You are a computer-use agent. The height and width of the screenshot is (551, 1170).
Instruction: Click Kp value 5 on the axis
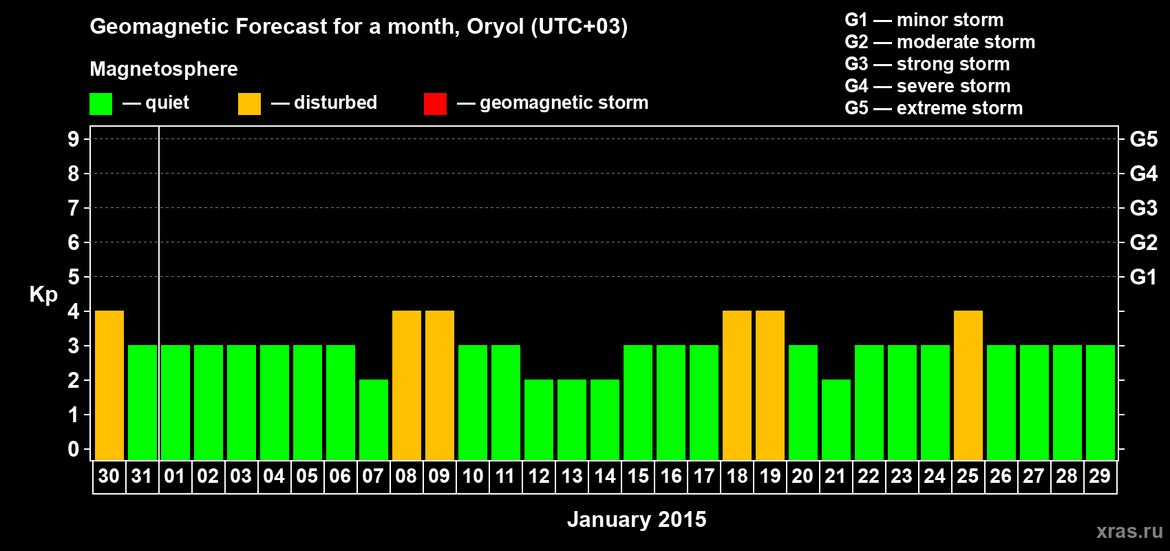74,277
